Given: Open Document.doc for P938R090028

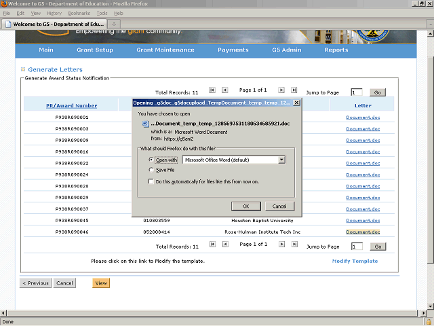Looking at the screenshot, I should coord(363,186).
